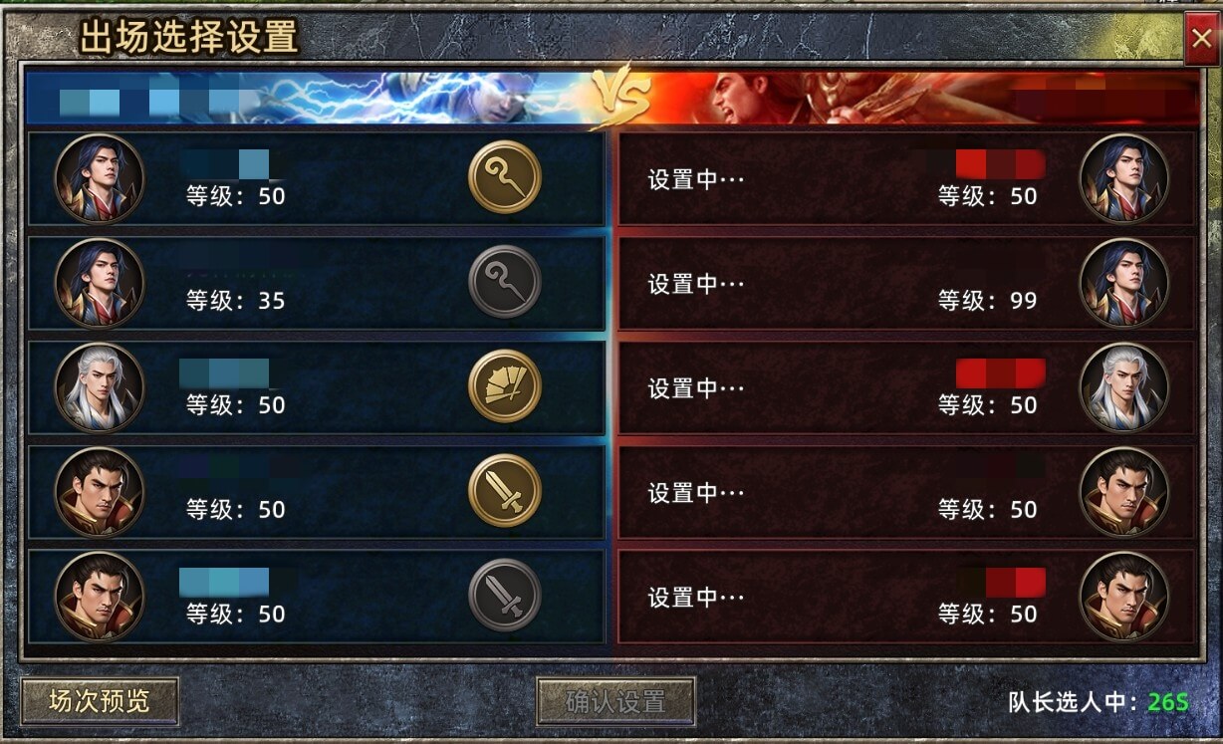The width and height of the screenshot is (1223, 744).
Task: Click left team's white-haired taoist portrait
Action: pyautogui.click(x=100, y=388)
